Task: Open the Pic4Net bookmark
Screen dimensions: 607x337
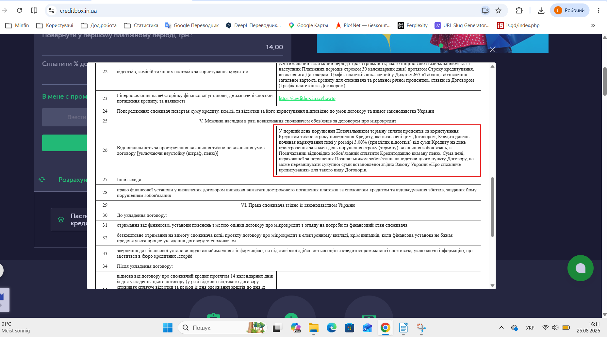Action: (x=363, y=25)
